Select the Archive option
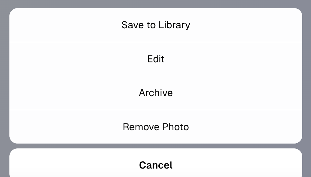Screen dimensions: 311x177 click(156, 93)
